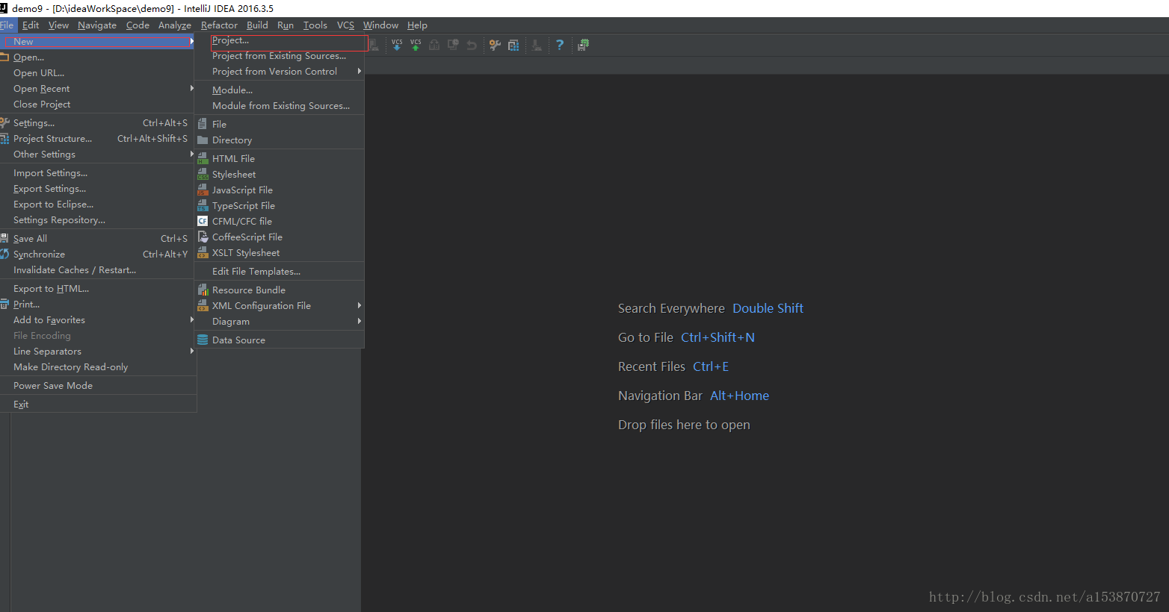This screenshot has width=1169, height=612.
Task: Click the CFML/CFC file icon
Action: click(203, 221)
